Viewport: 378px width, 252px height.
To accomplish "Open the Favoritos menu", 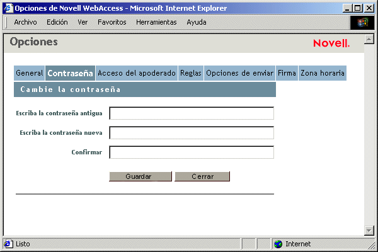I will (x=112, y=22).
